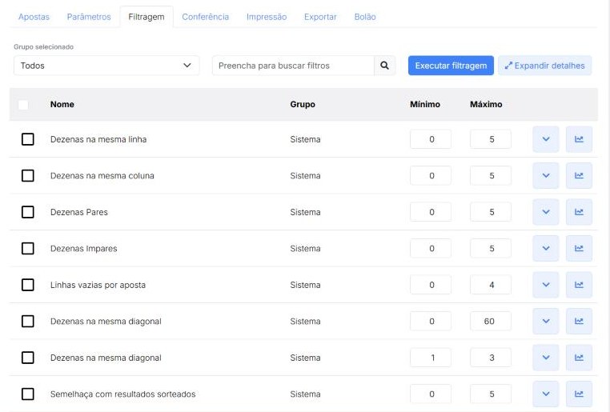610x412 pixels.
Task: Edit Mínimo field for Dezenas Impares
Action: pyautogui.click(x=431, y=248)
